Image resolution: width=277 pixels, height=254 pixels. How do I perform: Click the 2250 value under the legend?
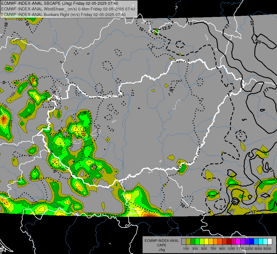tap(249, 249)
